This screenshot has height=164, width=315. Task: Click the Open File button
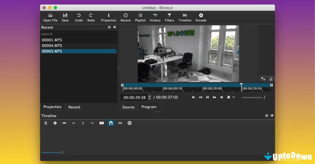click(x=50, y=17)
